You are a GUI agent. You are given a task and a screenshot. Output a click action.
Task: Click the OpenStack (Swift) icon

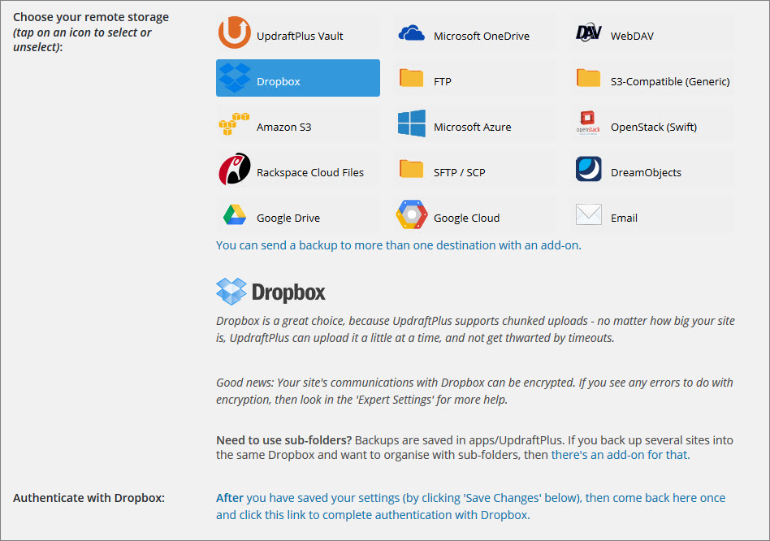589,124
